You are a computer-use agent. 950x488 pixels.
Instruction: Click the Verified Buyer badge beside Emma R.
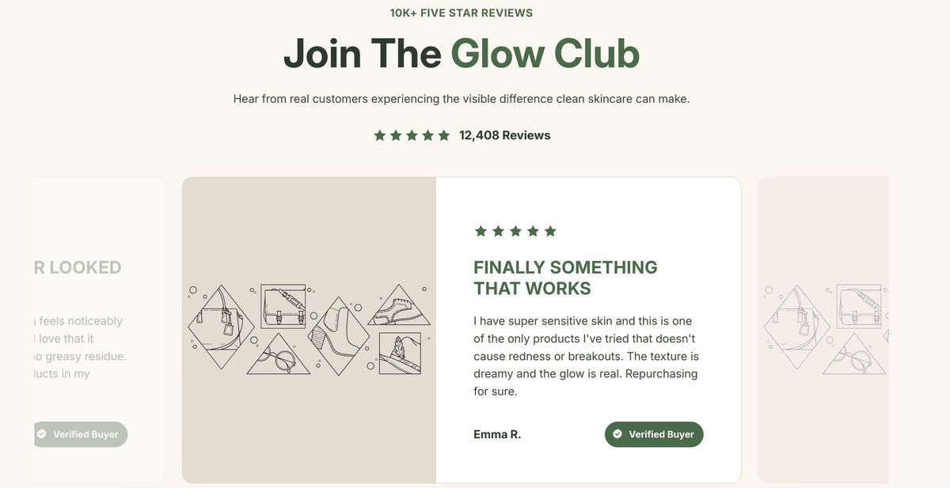[654, 434]
